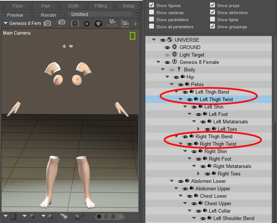The width and height of the screenshot is (277, 223).
Task: Collapse the Right Metatarsals node
Action: point(194,166)
